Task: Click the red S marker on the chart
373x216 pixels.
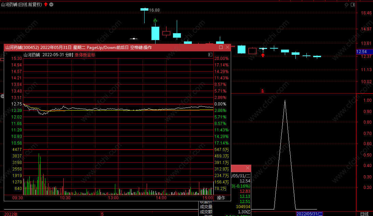Action: tap(262, 91)
